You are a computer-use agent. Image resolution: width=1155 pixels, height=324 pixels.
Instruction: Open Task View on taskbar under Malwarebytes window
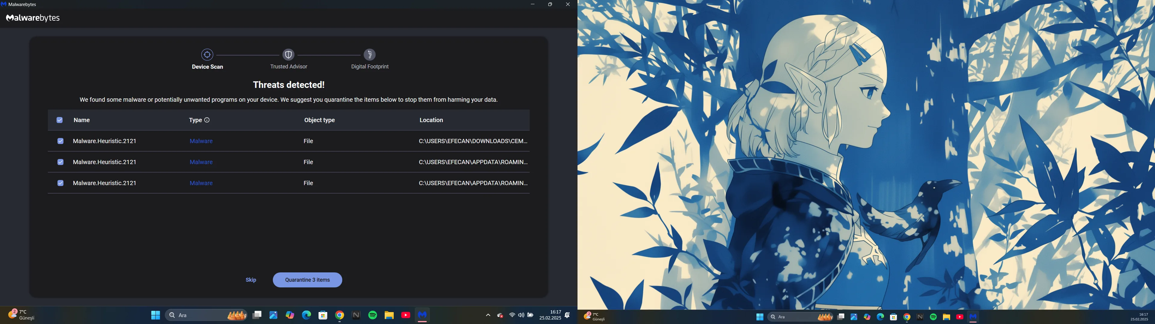coord(257,316)
